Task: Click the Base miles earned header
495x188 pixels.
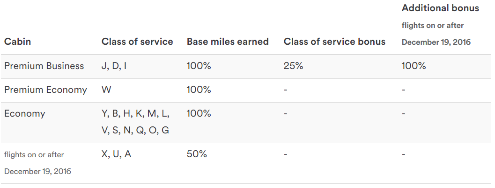Action: coord(228,42)
